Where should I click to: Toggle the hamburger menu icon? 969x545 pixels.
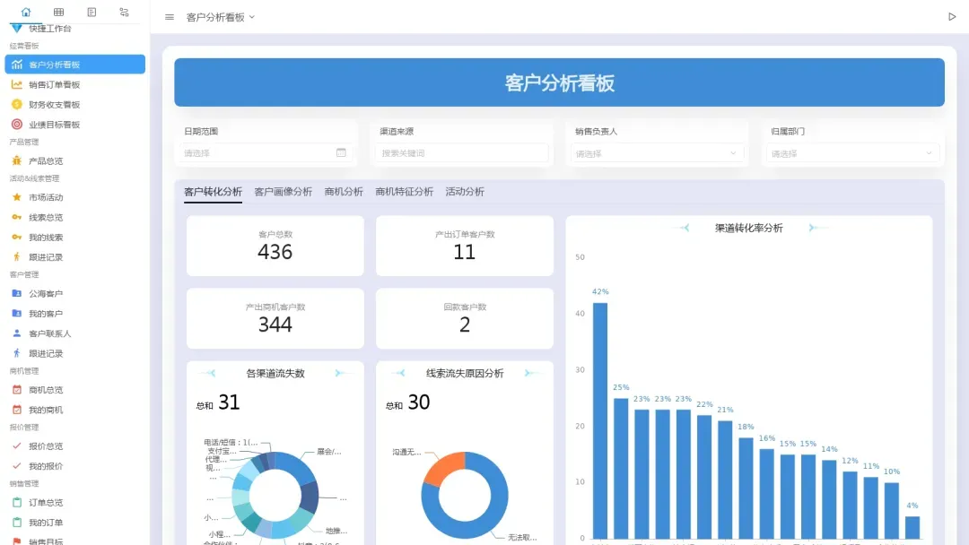pyautogui.click(x=170, y=17)
